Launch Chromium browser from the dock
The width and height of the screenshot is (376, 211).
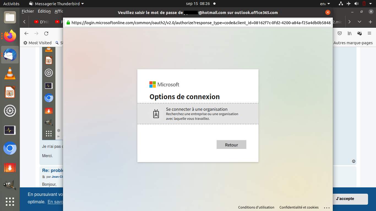click(x=10, y=148)
